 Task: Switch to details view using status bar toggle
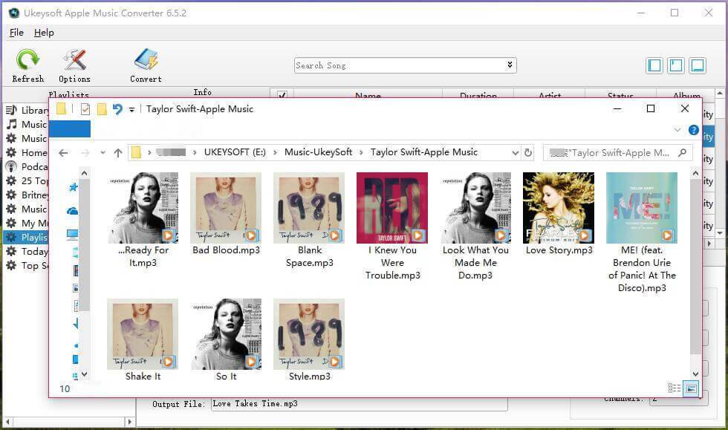674,388
